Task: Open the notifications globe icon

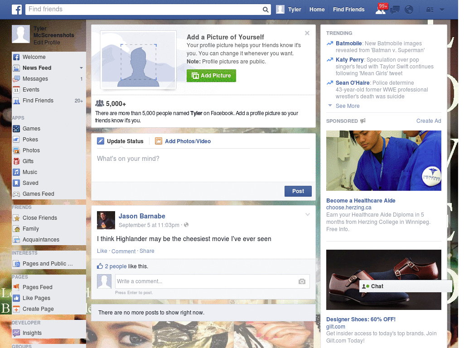Action: 409,10
